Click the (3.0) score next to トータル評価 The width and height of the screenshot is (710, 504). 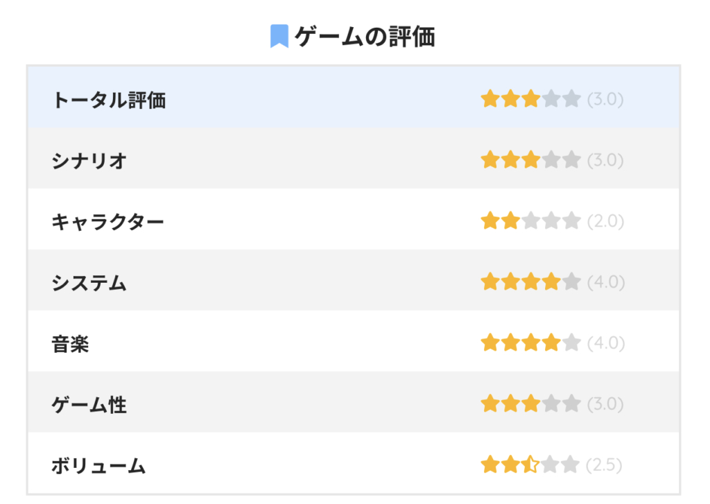click(x=605, y=99)
